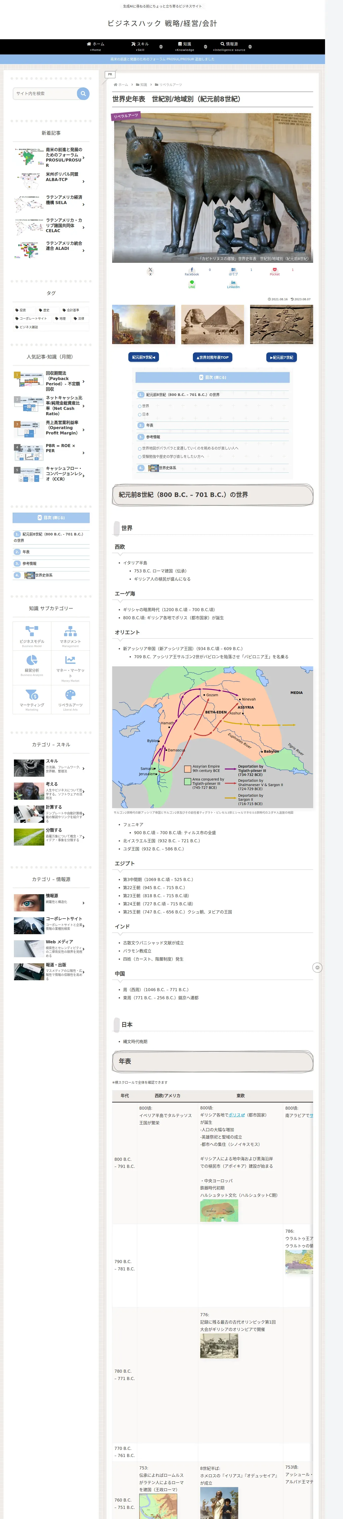Click the round scroll-to-top button

click(x=317, y=968)
